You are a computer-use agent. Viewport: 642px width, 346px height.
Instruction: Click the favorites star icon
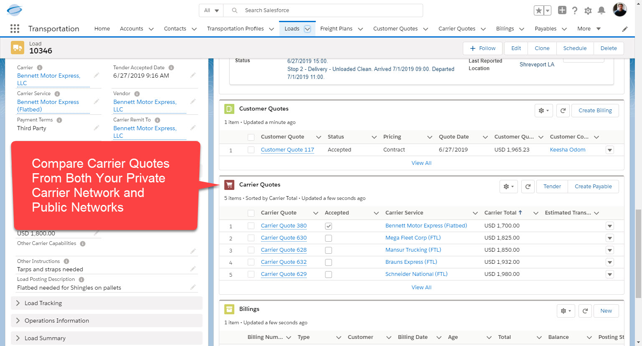point(539,10)
